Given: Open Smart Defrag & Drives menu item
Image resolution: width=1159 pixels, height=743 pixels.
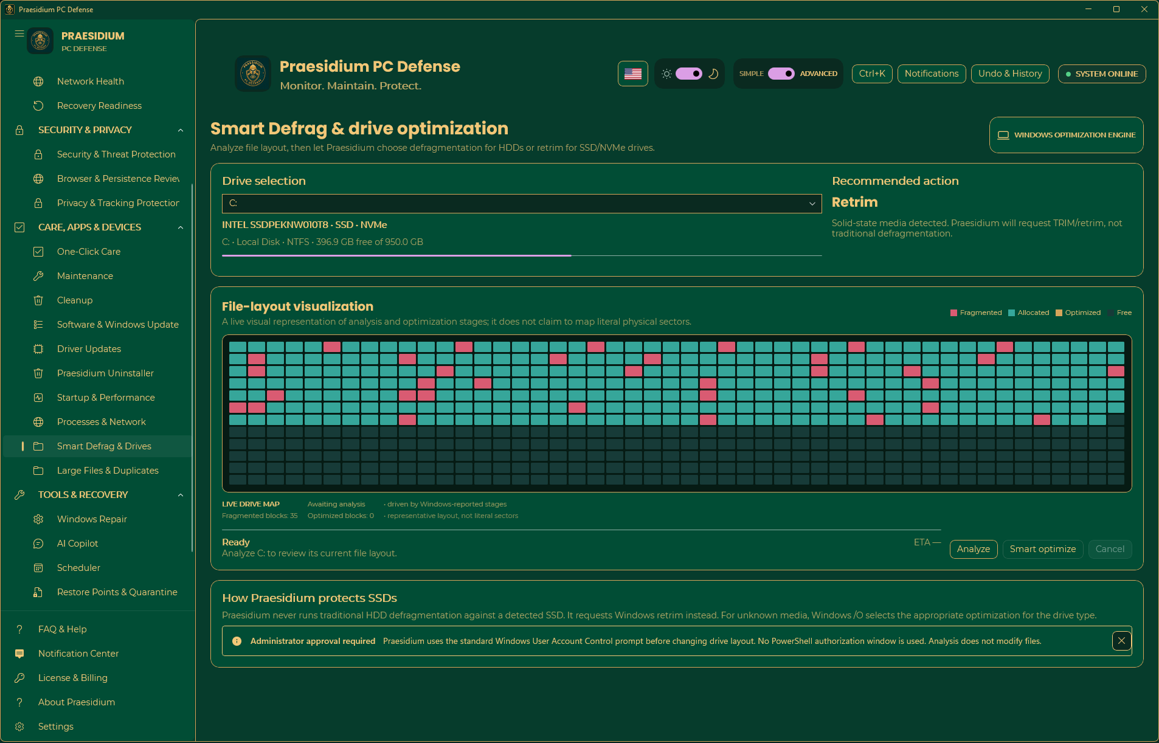Looking at the screenshot, I should (97, 446).
